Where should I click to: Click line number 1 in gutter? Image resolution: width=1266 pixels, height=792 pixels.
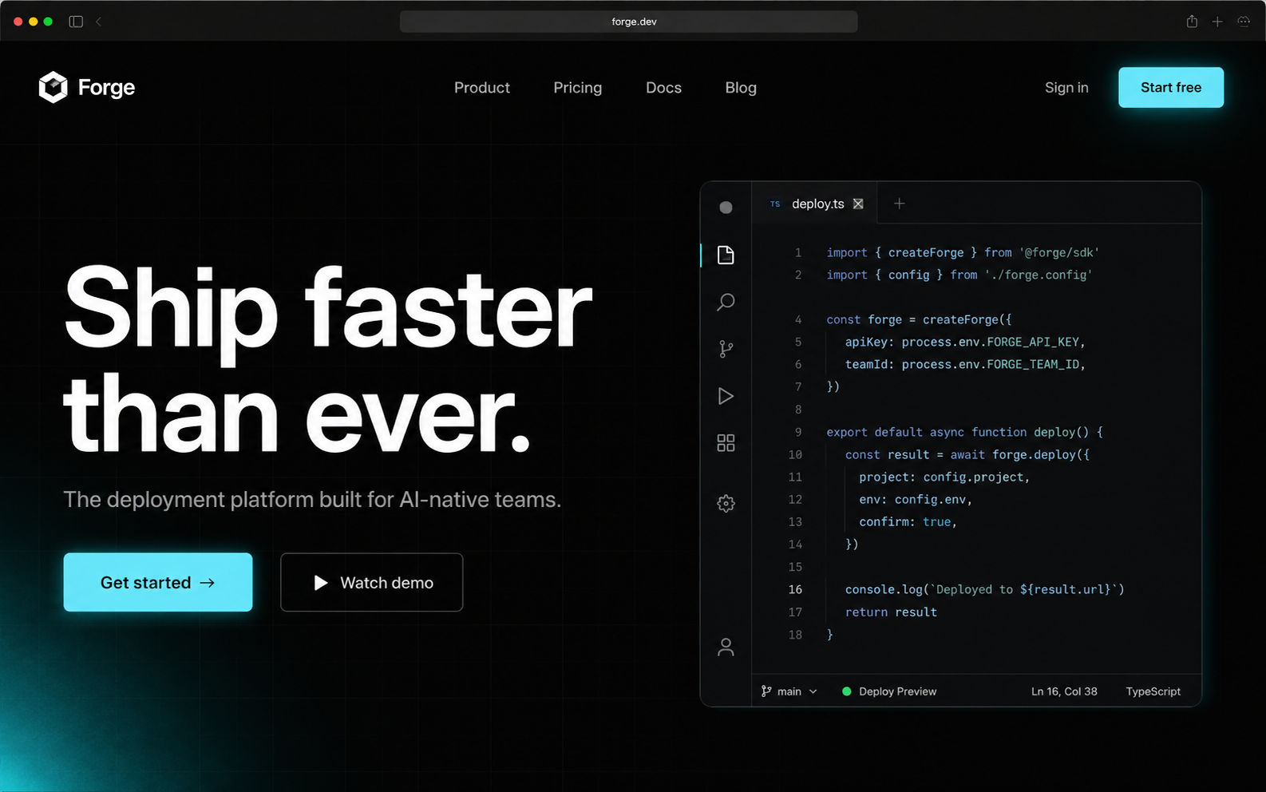(x=798, y=252)
